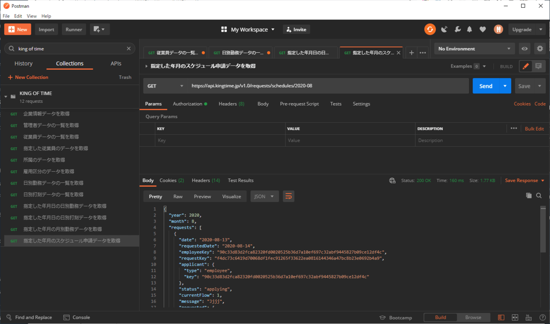Toggle the comments panel icon
The width and height of the screenshot is (550, 324).
(539, 66)
